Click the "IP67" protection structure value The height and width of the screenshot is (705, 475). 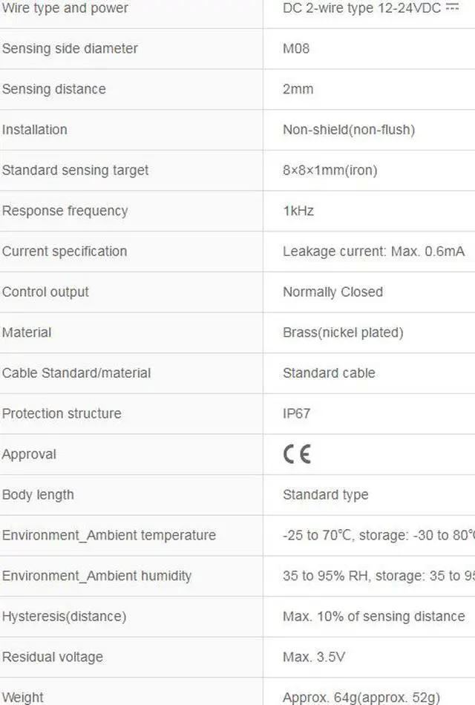point(296,413)
